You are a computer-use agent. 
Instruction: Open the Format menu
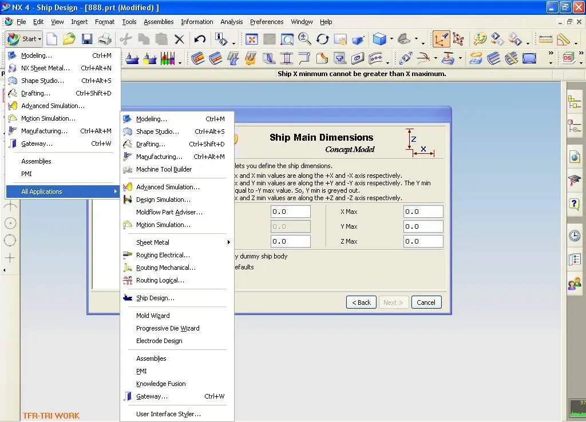(x=105, y=22)
